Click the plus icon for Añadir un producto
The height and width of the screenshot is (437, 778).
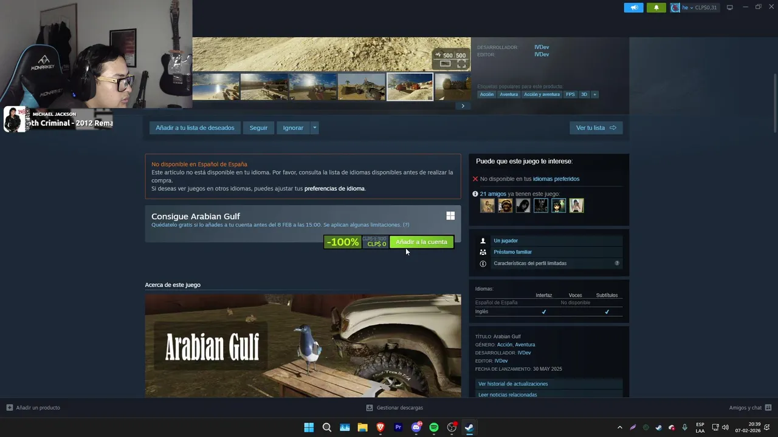pos(10,408)
